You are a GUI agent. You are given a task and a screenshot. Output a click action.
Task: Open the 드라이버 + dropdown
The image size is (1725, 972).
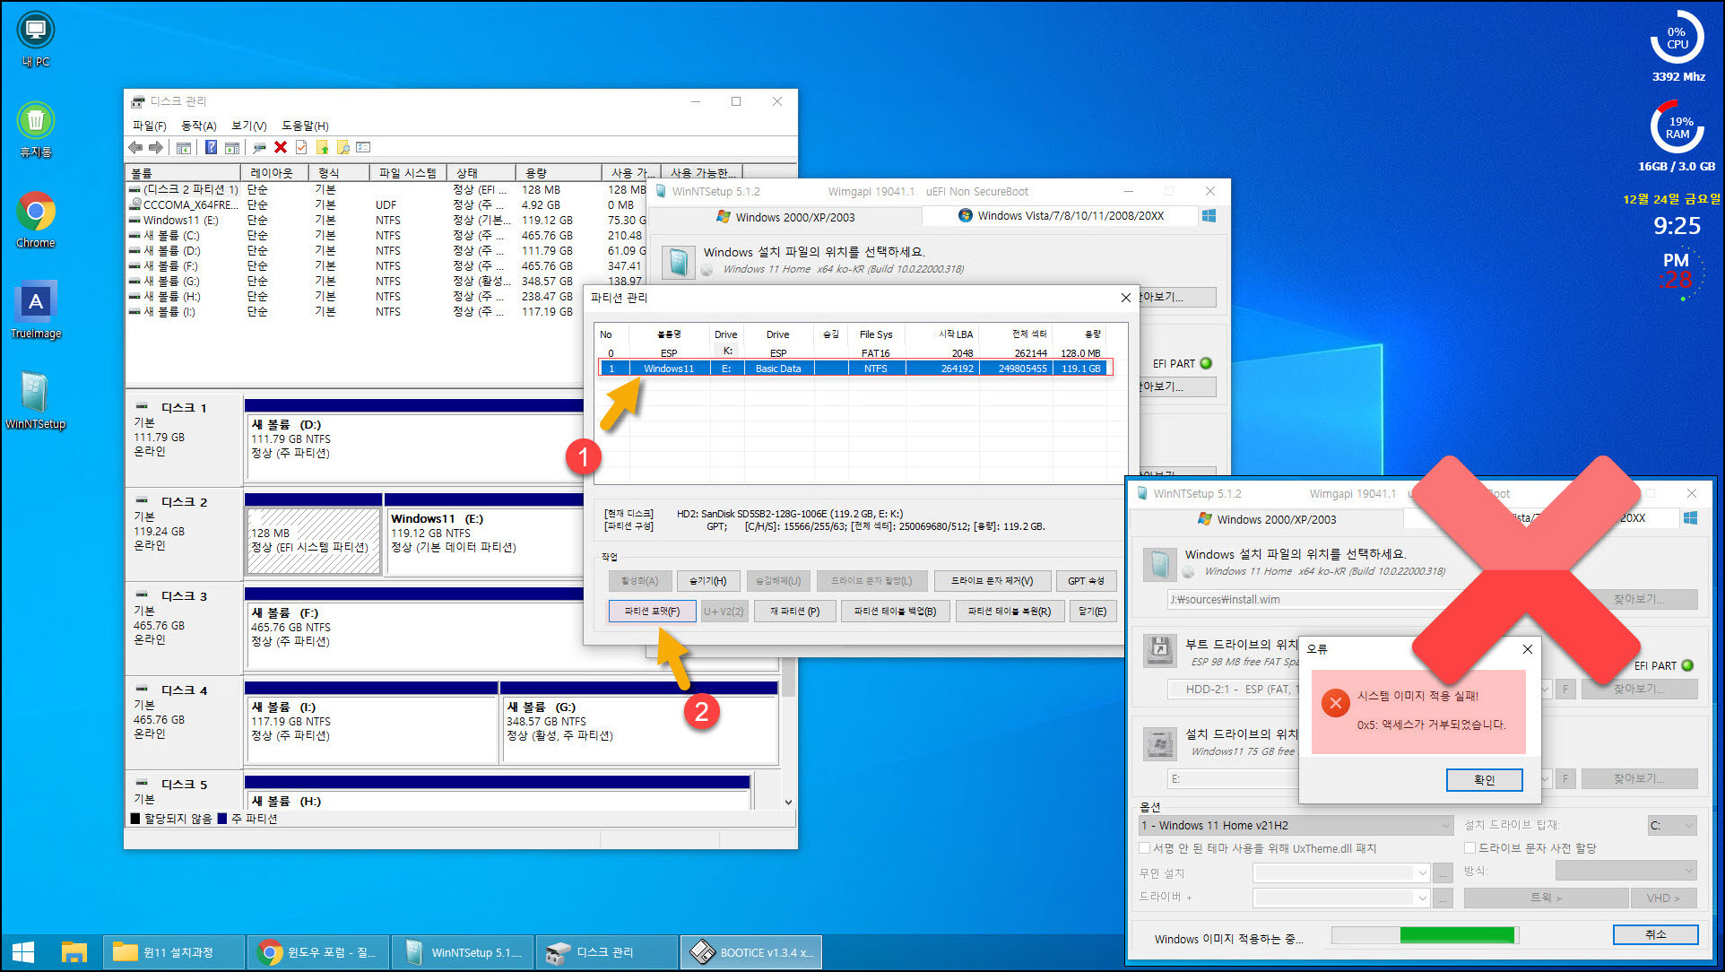point(1342,898)
